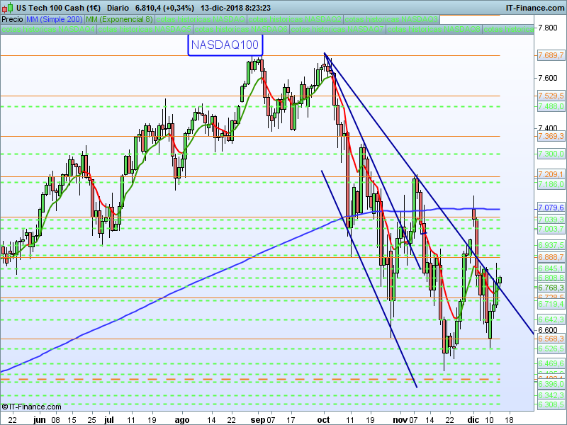Click the 6.396,0 level label
Screen dimensions: 567x425
click(x=551, y=383)
